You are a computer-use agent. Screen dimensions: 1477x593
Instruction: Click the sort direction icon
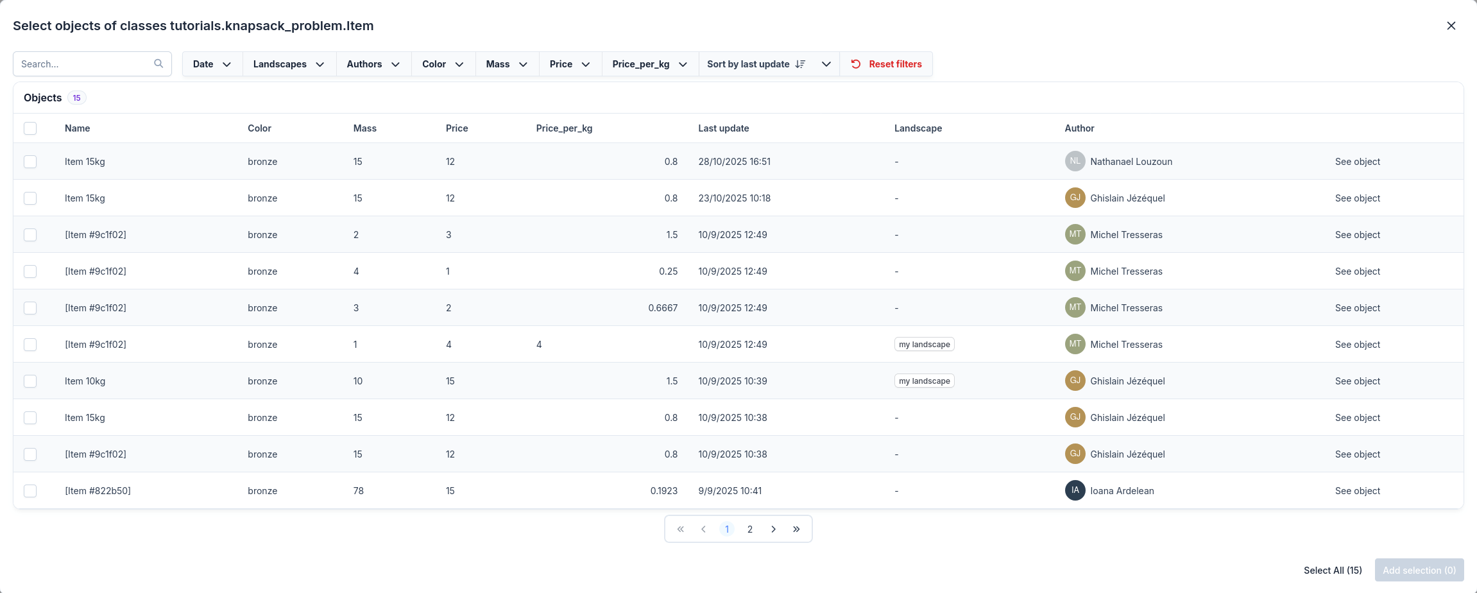(x=800, y=64)
